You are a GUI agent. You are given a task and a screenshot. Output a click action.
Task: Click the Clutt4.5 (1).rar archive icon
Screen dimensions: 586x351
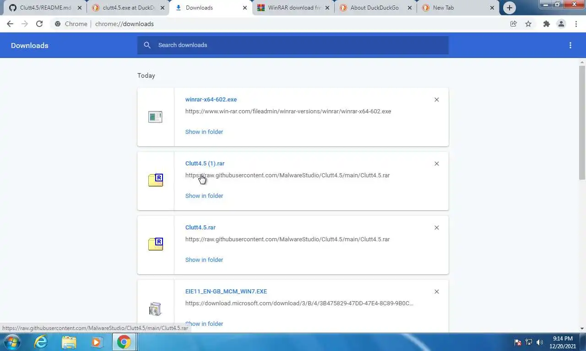(156, 180)
